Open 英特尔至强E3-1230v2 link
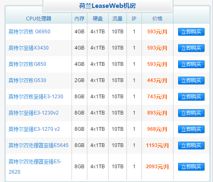The height and width of the screenshot is (182, 213). 33,113
